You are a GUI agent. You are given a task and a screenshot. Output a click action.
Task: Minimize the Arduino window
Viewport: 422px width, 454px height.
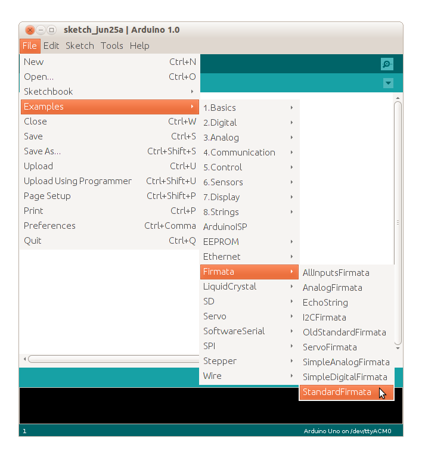pyautogui.click(x=41, y=30)
